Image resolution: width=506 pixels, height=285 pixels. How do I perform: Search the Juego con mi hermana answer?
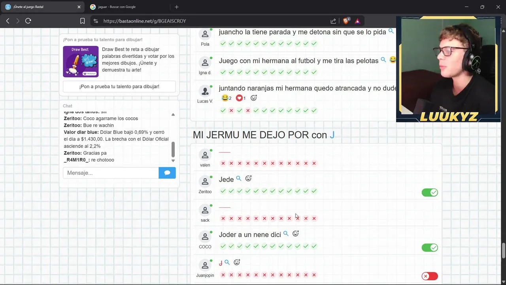[383, 60]
